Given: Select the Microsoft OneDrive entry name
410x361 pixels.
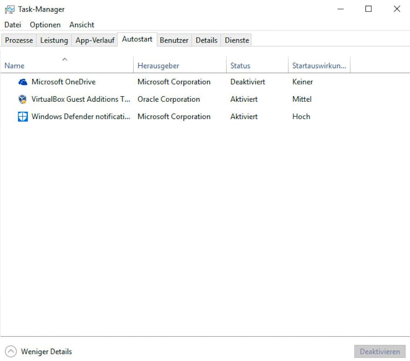Looking at the screenshot, I should [x=64, y=82].
